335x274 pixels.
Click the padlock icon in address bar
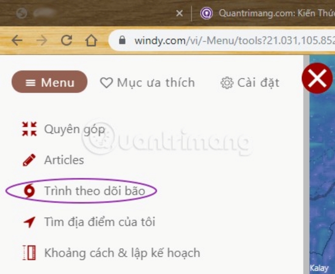pos(122,40)
